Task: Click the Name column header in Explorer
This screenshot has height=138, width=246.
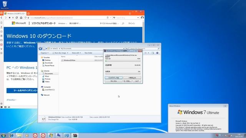Action: click(x=63, y=56)
